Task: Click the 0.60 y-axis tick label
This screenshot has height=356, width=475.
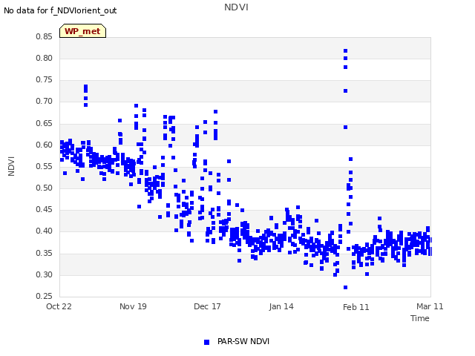Action: click(45, 145)
